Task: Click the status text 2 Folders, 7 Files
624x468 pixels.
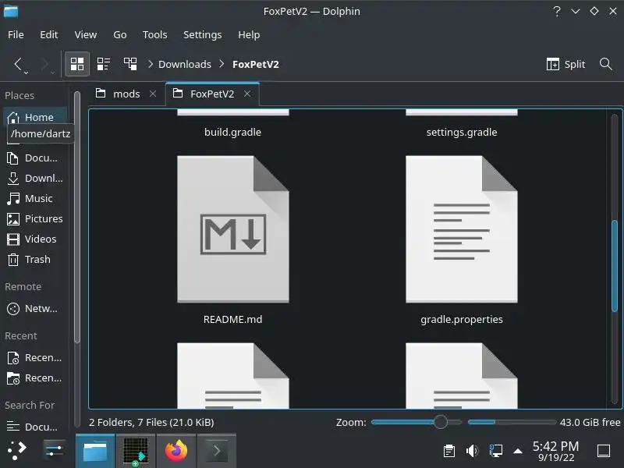Action: pyautogui.click(x=151, y=422)
